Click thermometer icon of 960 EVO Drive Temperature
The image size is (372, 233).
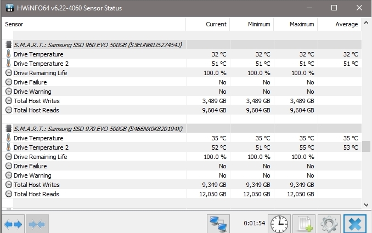click(x=9, y=54)
